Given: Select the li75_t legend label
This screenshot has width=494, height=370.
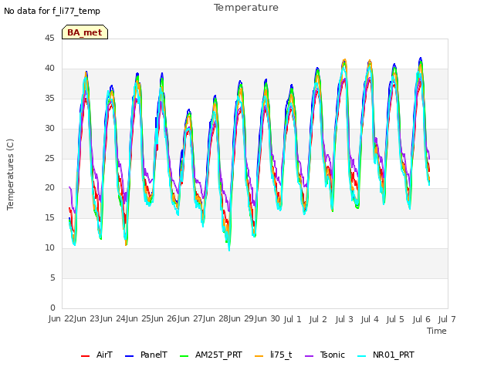Looking at the screenshot, I should pos(281,355).
